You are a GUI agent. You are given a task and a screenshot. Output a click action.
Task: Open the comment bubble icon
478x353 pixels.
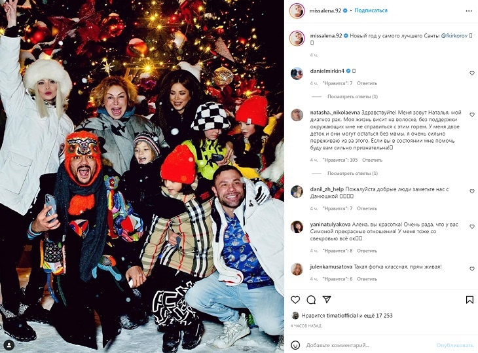pyautogui.click(x=311, y=300)
